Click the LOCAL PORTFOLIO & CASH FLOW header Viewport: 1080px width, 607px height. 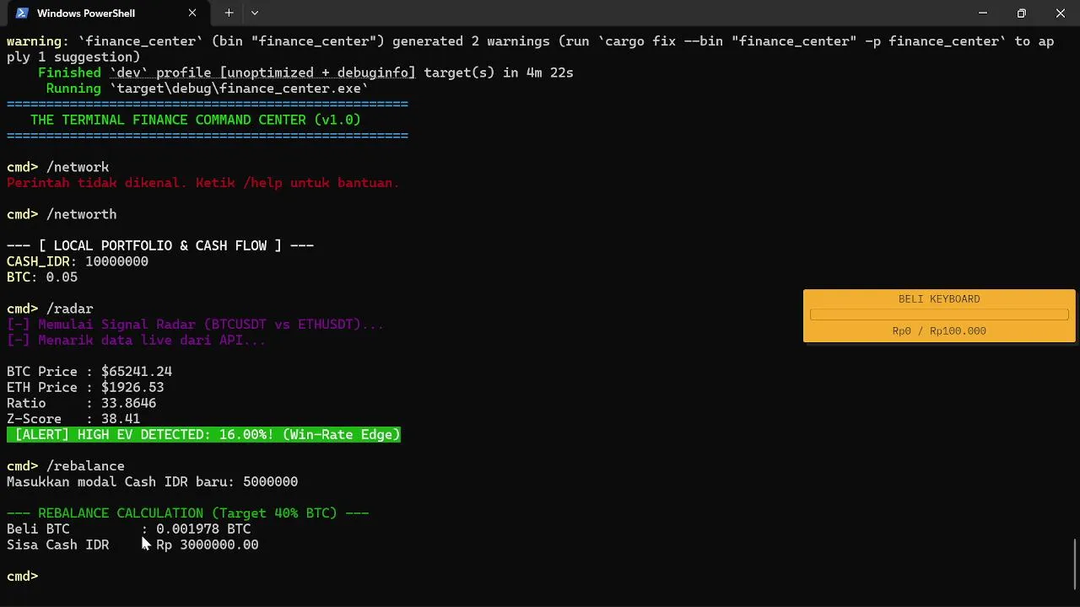(x=160, y=246)
